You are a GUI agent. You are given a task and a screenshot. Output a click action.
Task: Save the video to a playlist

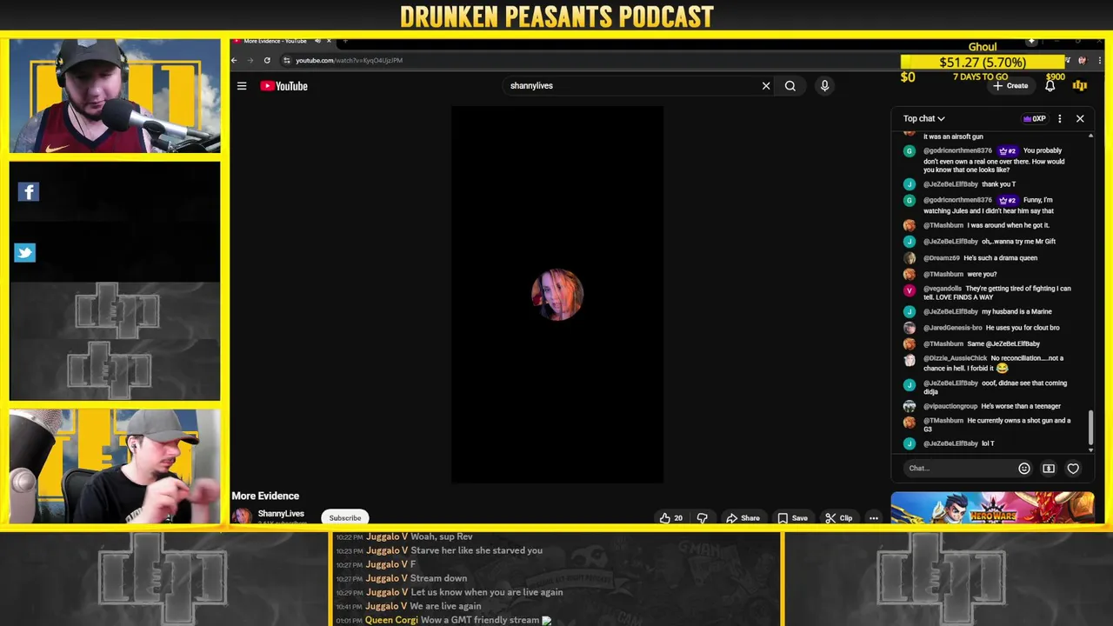tap(792, 517)
